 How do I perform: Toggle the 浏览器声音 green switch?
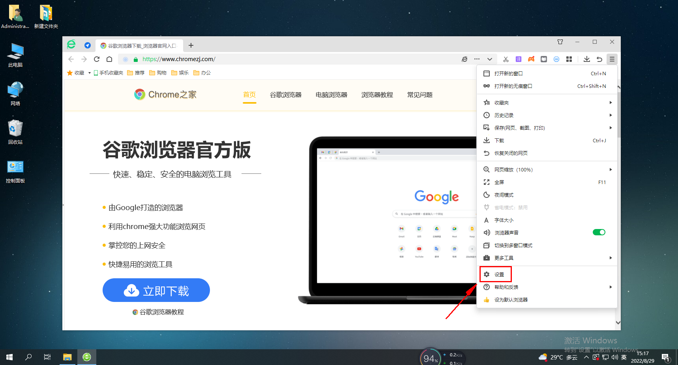pos(599,232)
